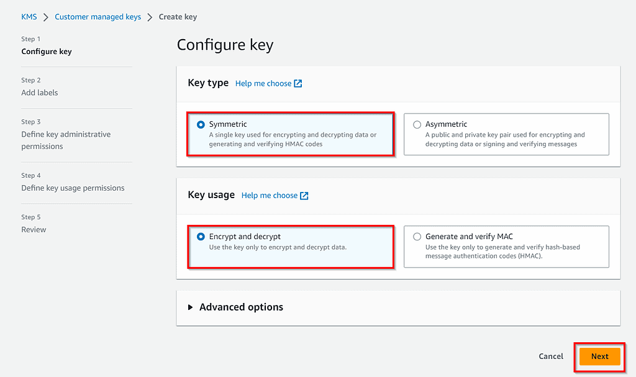Navigate to Customer managed keys breadcrumb
Image resolution: width=636 pixels, height=377 pixels.
coord(98,17)
